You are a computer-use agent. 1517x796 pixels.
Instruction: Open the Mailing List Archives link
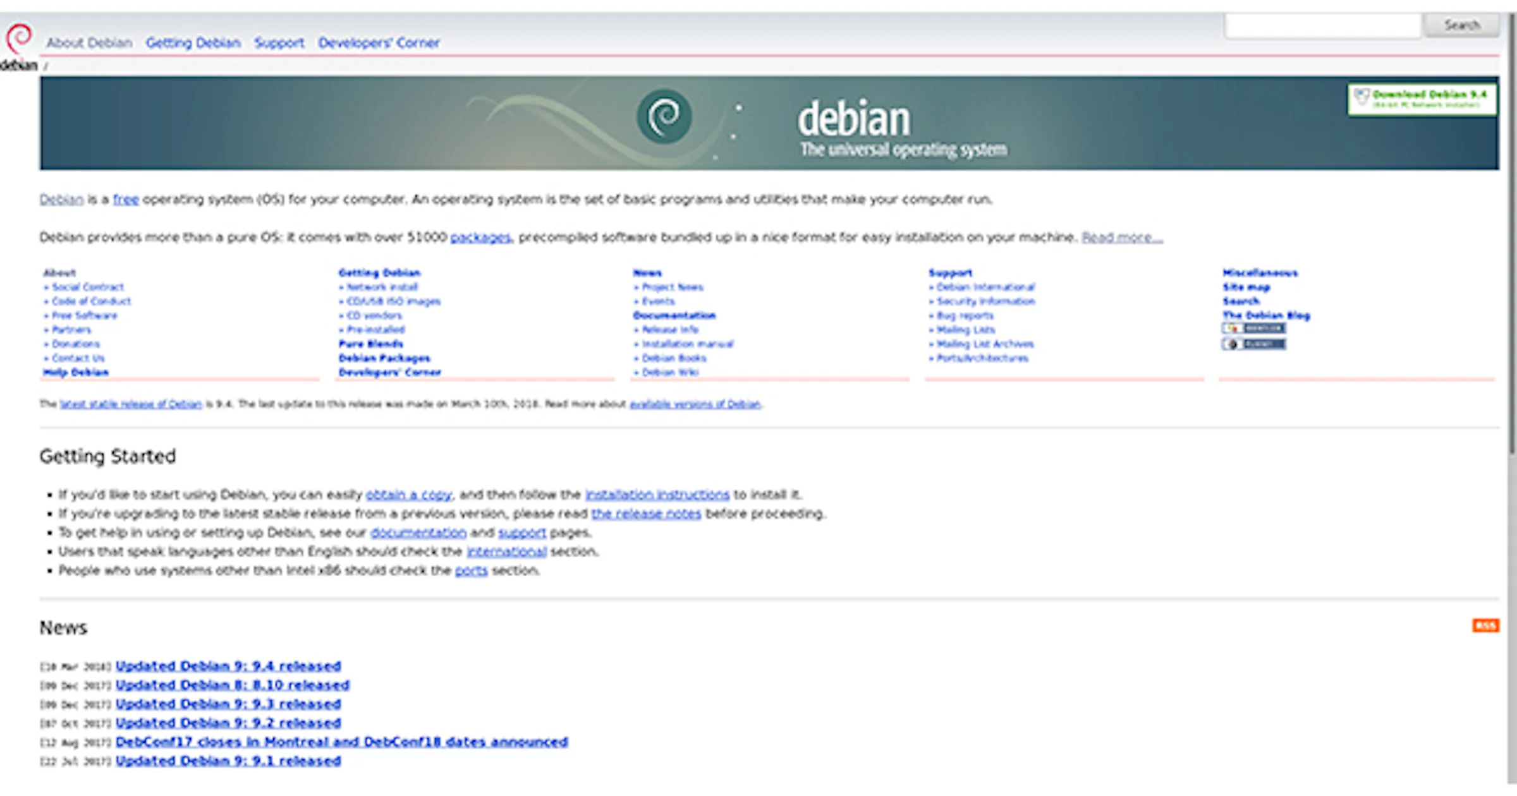pyautogui.click(x=985, y=344)
